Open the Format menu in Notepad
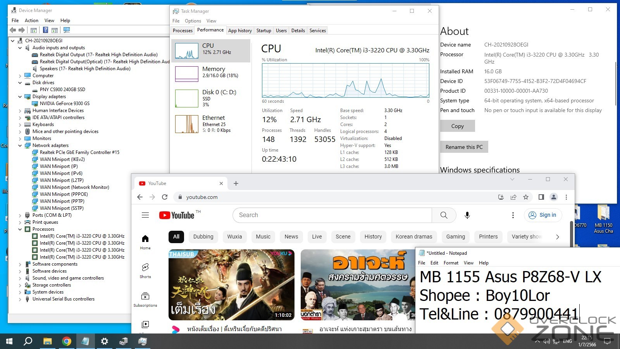 coord(451,263)
